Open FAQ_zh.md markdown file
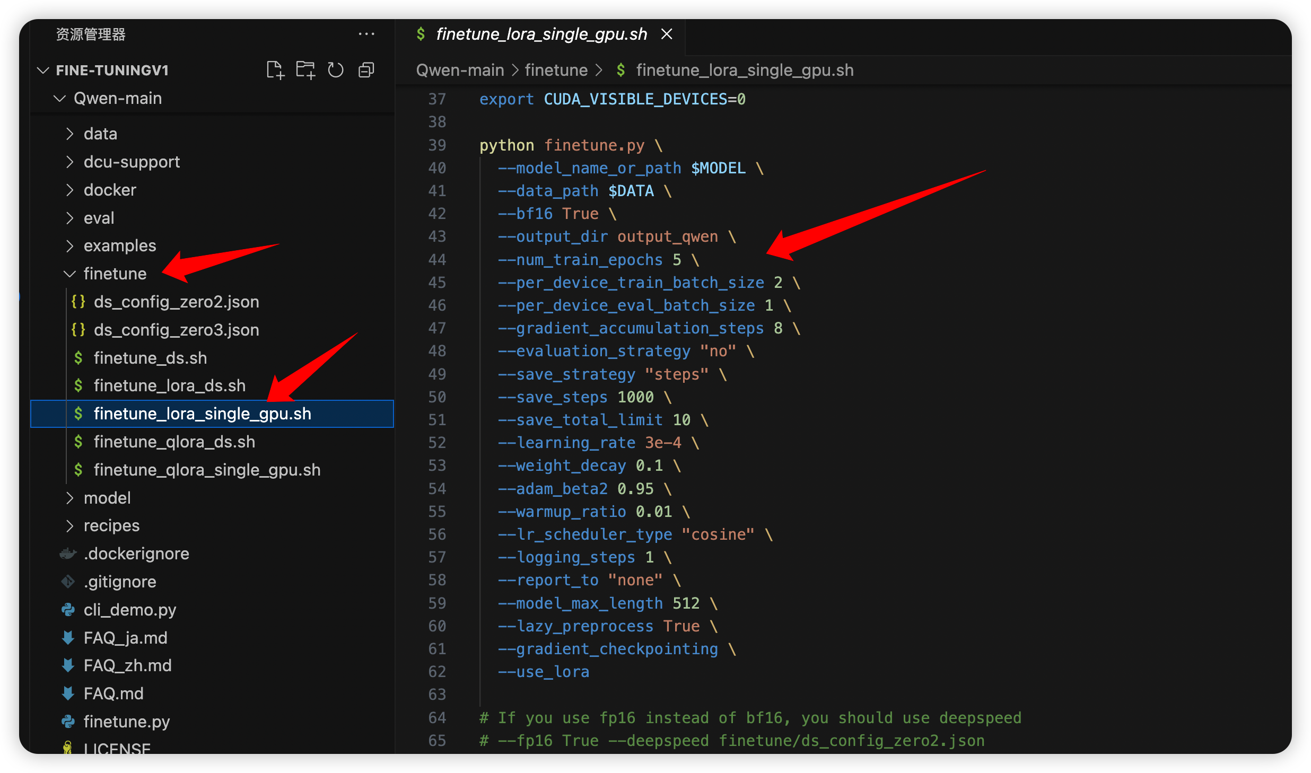Viewport: 1311px width, 773px height. 127,665
